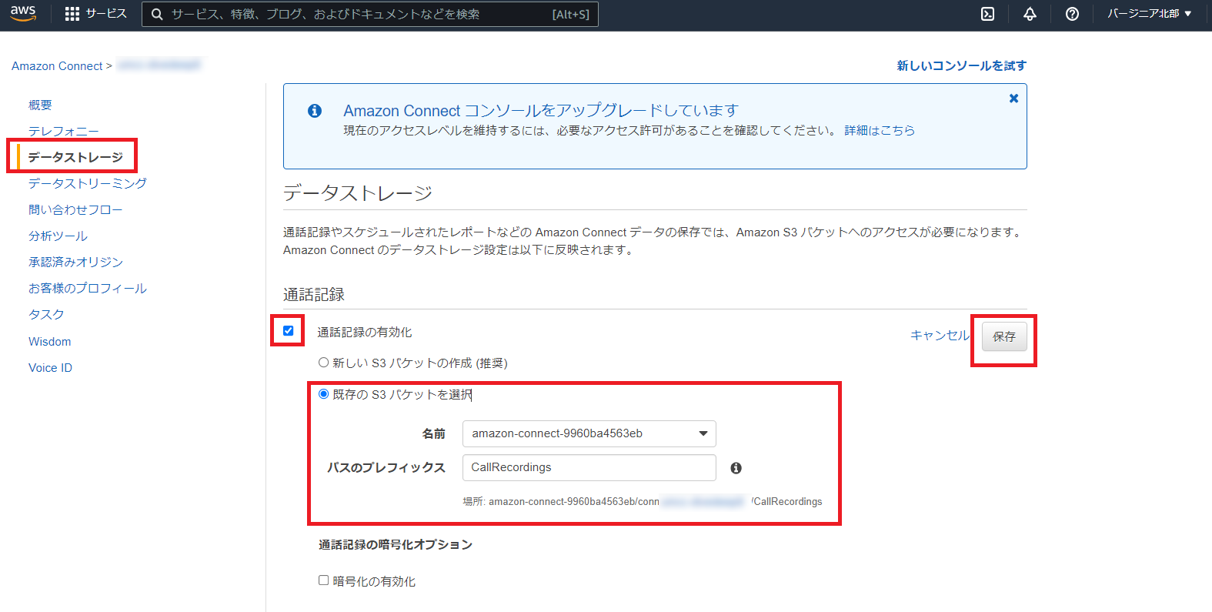
Task: Open 分析ツール in the sidebar
Action: (x=58, y=236)
